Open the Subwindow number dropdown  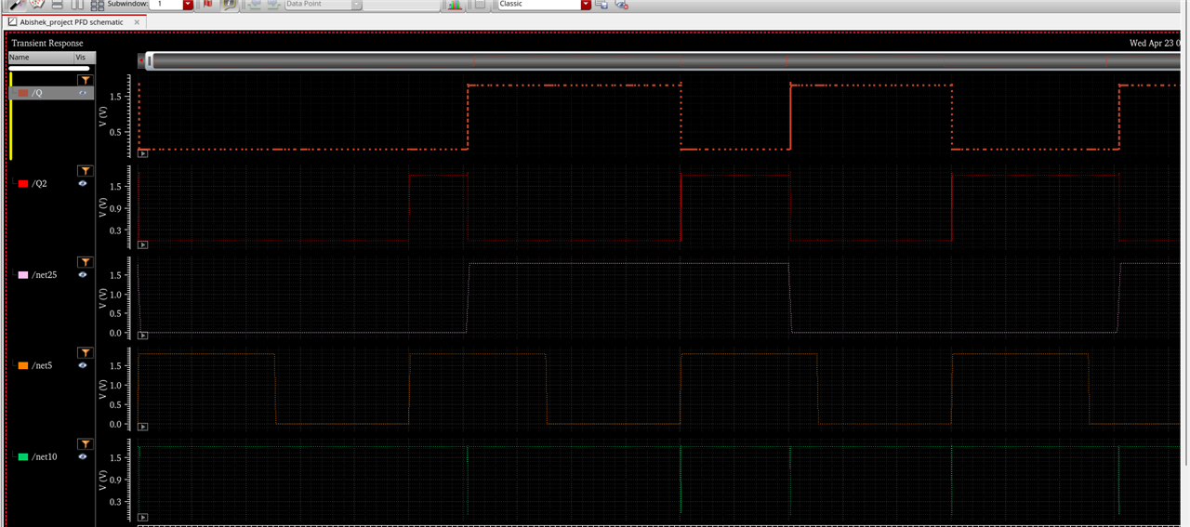188,5
